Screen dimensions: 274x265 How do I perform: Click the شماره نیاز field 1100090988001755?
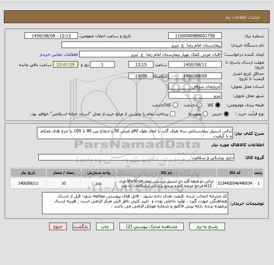click(195, 36)
